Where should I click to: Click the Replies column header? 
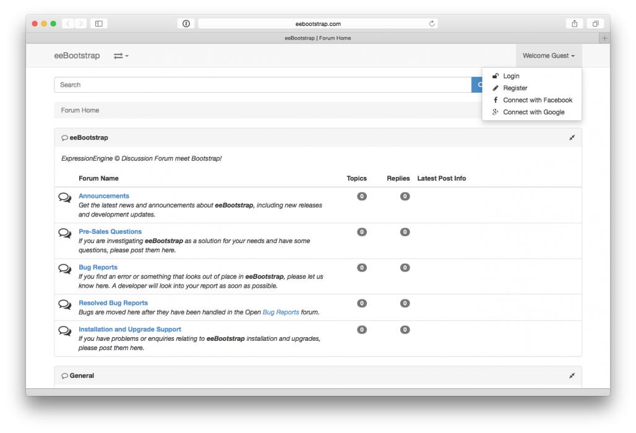(x=398, y=178)
